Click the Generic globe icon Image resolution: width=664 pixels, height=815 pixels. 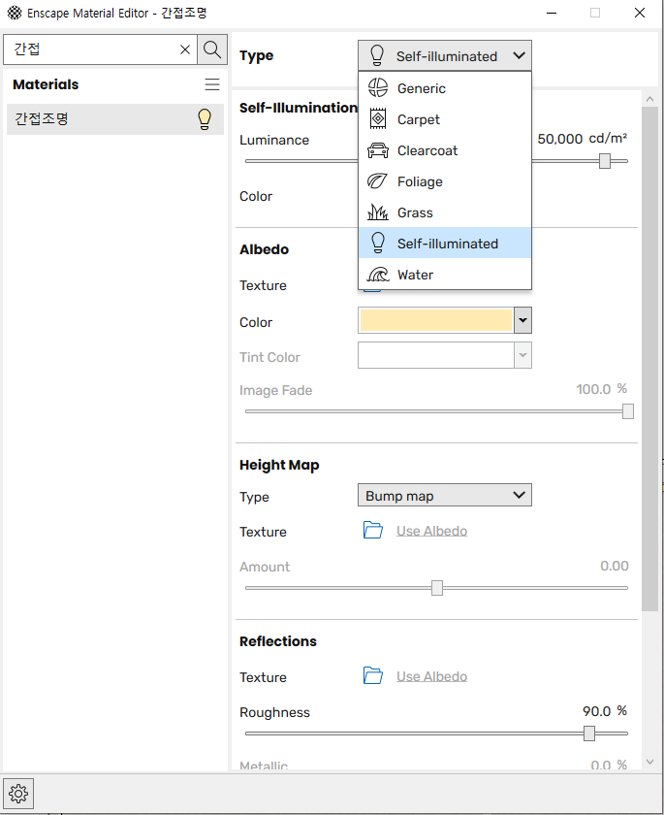[378, 88]
